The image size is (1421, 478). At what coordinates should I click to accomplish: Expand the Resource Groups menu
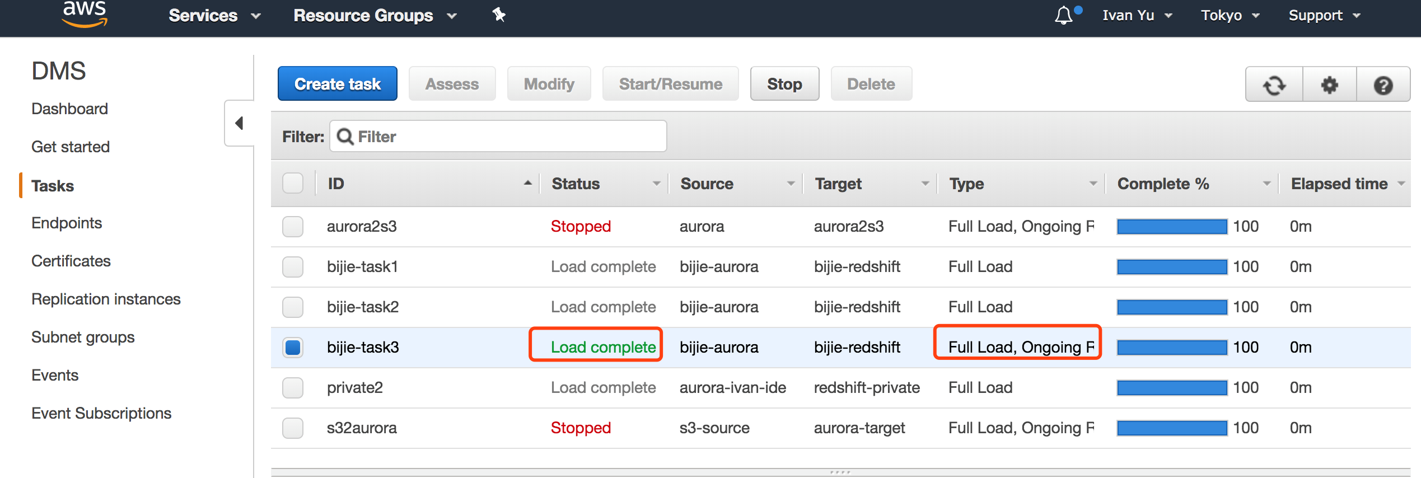point(375,16)
